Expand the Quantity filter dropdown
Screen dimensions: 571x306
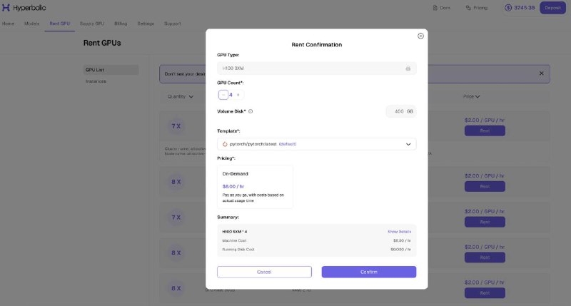(181, 97)
